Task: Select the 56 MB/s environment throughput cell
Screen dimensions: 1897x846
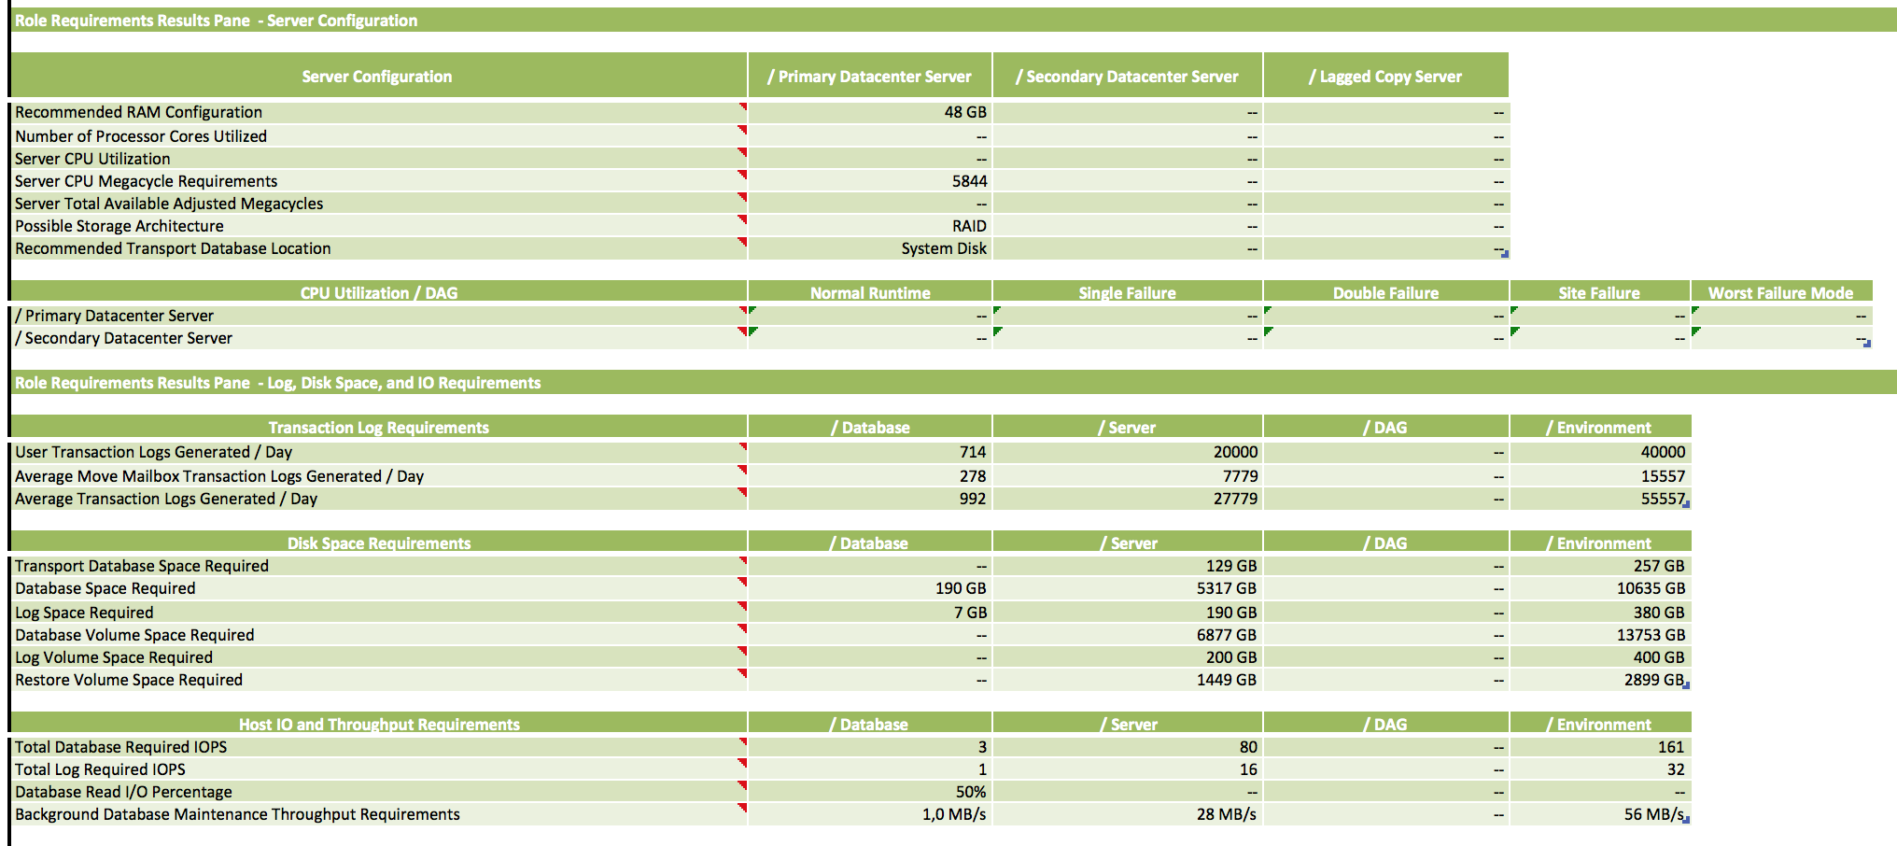Action: (1599, 814)
